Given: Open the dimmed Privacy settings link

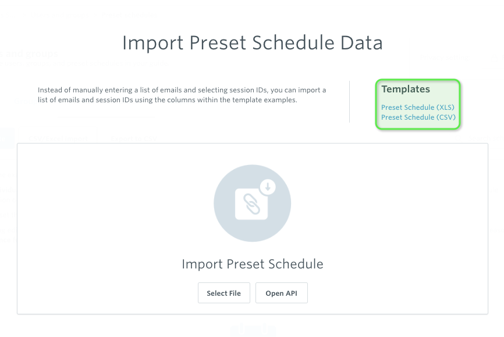Looking at the screenshot, I should (x=444, y=58).
